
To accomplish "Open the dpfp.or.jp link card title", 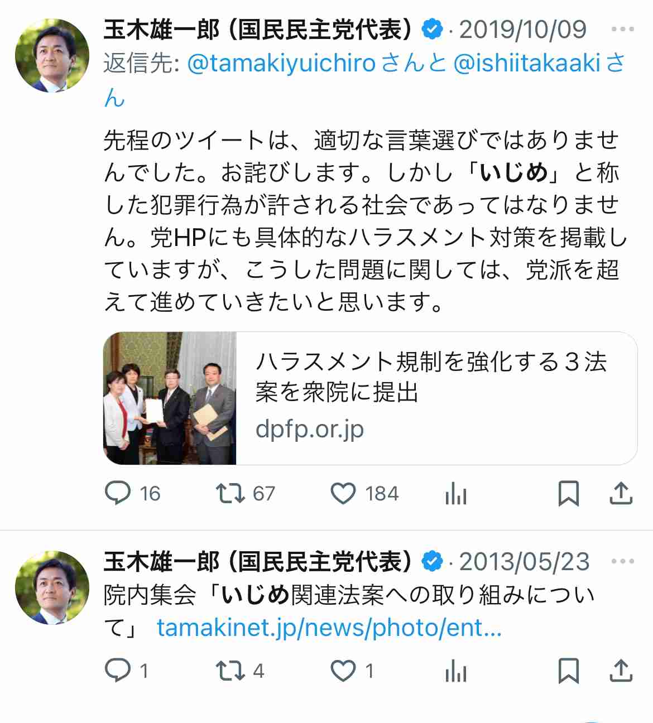I will pyautogui.click(x=431, y=377).
